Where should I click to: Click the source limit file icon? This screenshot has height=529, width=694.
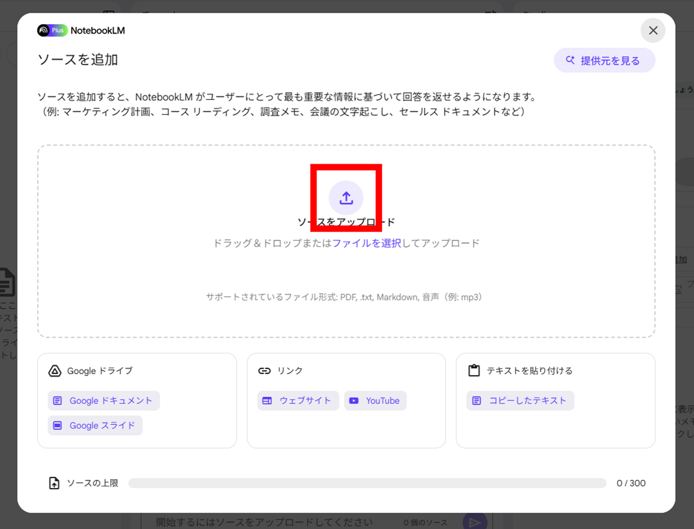[x=54, y=483]
